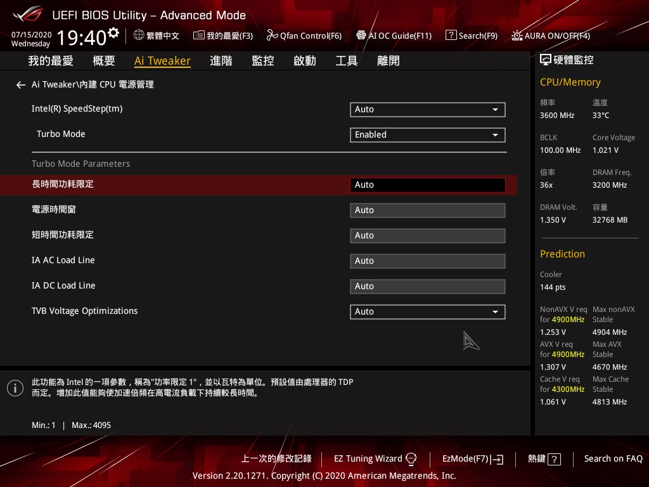The image size is (649, 487).
Task: Click the 19:40 clock time
Action: 82,37
